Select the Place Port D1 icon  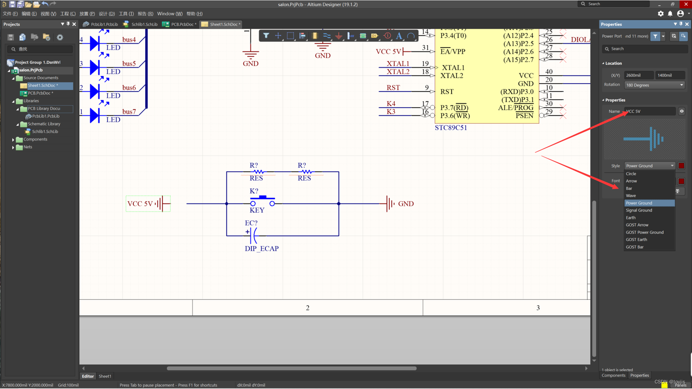click(375, 36)
